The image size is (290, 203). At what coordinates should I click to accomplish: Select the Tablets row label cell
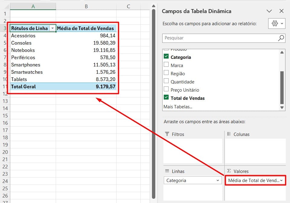[x=33, y=79]
